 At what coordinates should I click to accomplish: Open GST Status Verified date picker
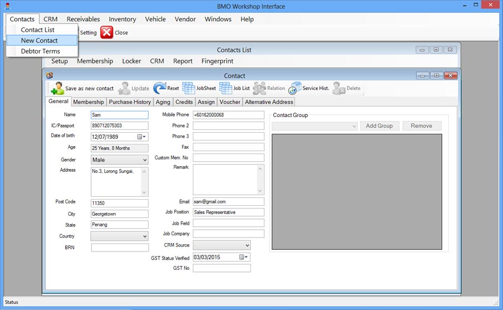pyautogui.click(x=244, y=257)
